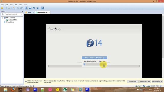Screen dimensions: 164x92
Task: Click the sound device status icon
Action: tap(149, 86)
